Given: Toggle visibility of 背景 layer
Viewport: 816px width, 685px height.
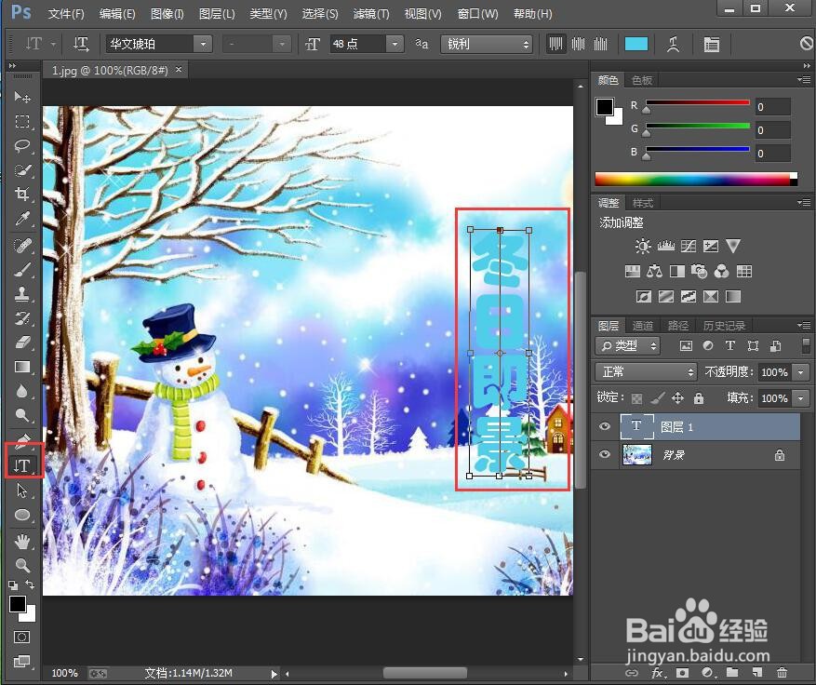Looking at the screenshot, I should (604, 454).
